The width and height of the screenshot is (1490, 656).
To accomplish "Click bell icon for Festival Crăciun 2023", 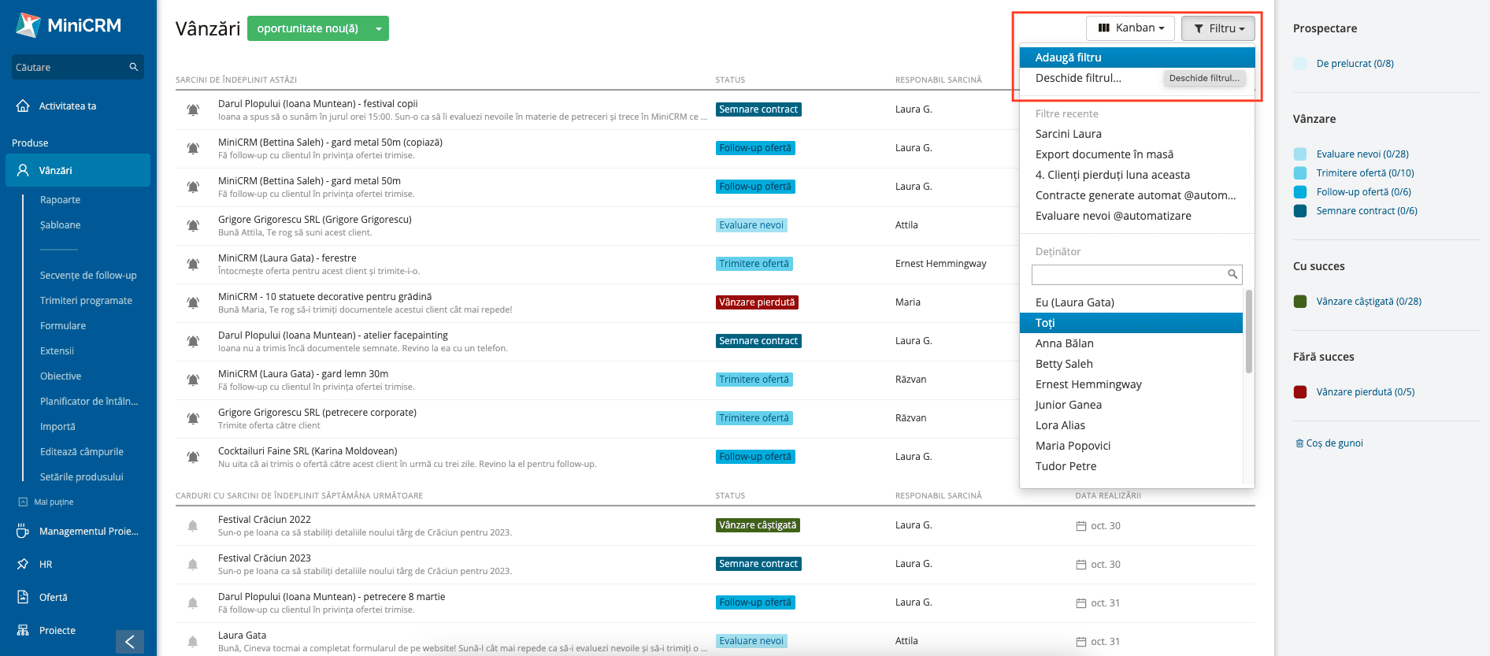I will click(193, 564).
